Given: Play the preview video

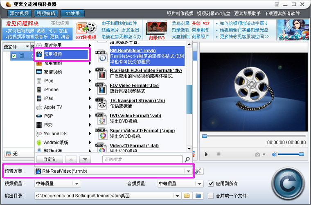Looking at the screenshot, I should [x=206, y=154].
